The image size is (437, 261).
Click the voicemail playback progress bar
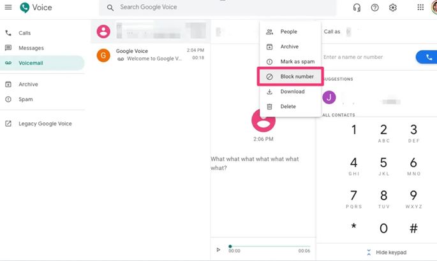click(x=269, y=246)
